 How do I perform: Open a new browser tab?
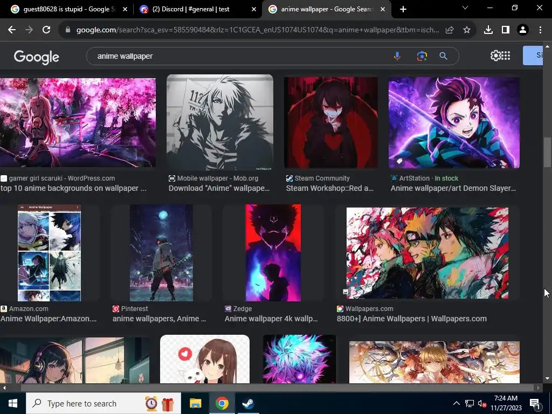(x=403, y=9)
